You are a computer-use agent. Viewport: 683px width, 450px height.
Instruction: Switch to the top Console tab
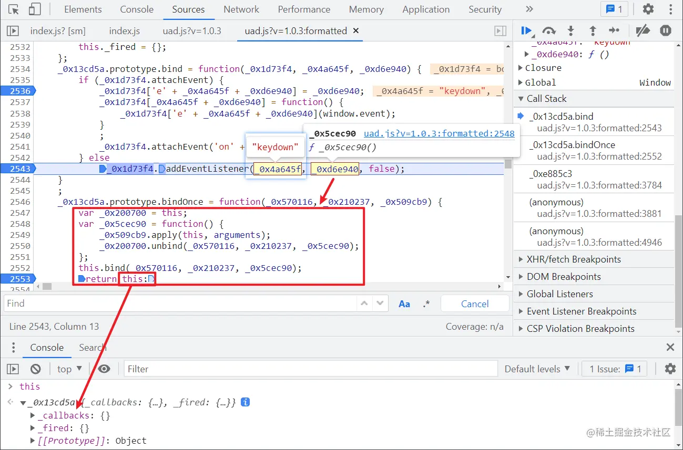137,9
